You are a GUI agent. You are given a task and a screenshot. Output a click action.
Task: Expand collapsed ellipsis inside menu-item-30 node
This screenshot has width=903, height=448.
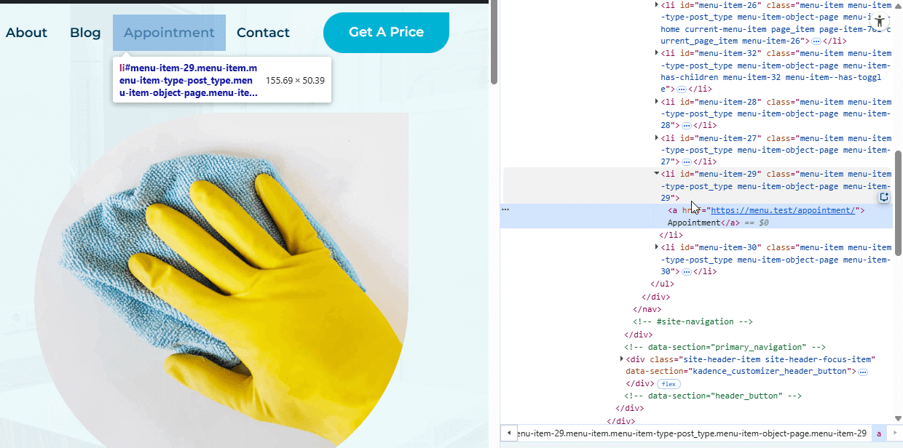(x=686, y=271)
